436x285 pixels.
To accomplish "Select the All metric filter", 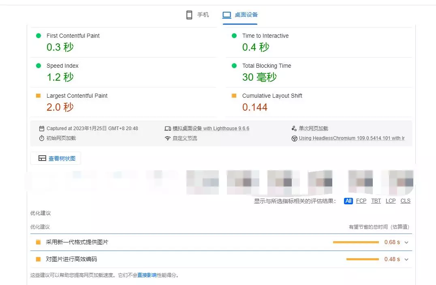I will [348, 201].
